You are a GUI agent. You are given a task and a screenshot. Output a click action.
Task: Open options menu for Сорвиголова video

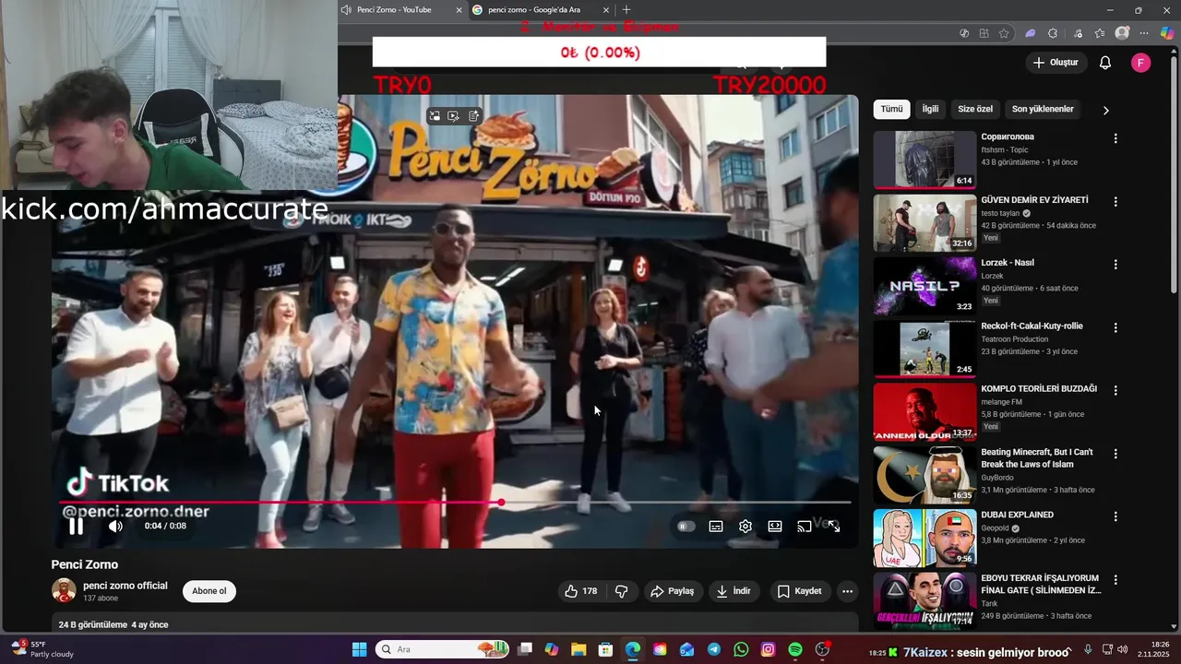pyautogui.click(x=1115, y=138)
